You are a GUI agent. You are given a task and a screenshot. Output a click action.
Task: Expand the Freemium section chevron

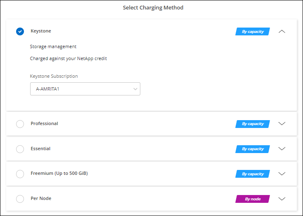point(282,174)
